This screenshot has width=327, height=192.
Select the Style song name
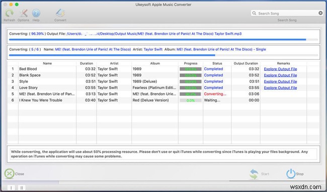tap(24, 81)
